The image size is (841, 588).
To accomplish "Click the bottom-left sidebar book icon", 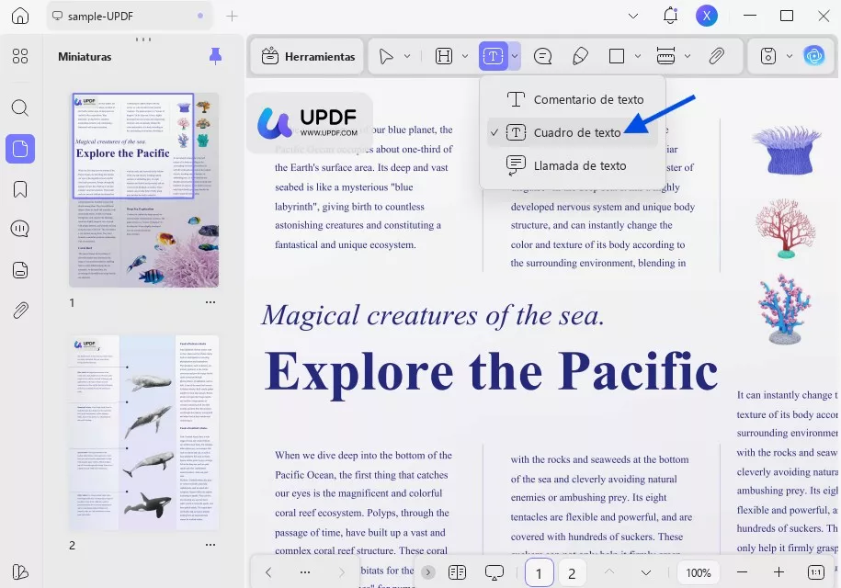I will (20, 571).
